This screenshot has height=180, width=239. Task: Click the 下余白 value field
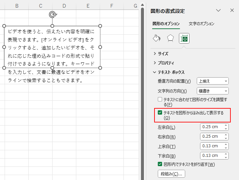[x=212, y=156]
